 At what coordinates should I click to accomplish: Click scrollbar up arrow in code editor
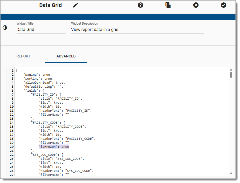[231, 70]
